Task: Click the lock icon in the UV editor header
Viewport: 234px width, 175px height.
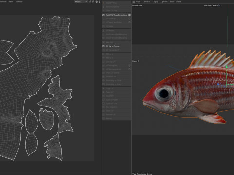Action: (93, 2)
